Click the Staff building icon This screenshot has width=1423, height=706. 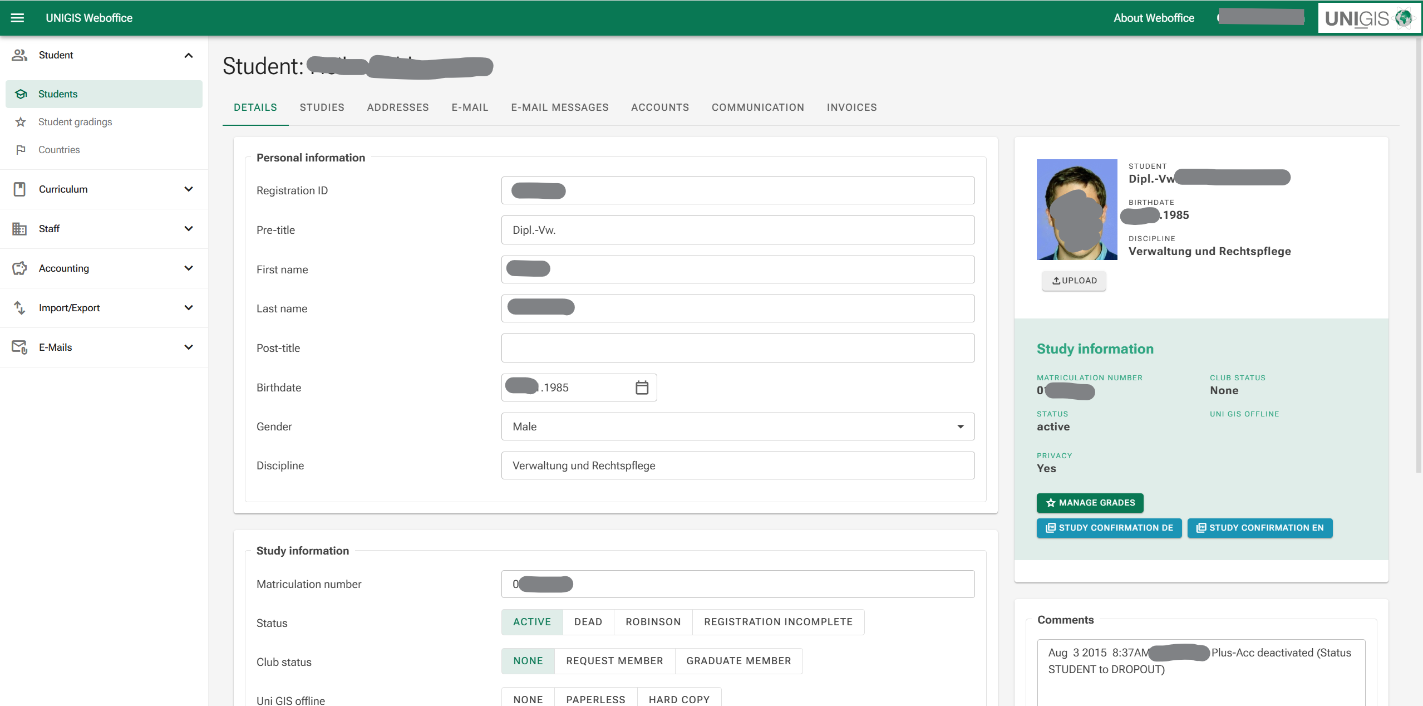click(x=19, y=229)
